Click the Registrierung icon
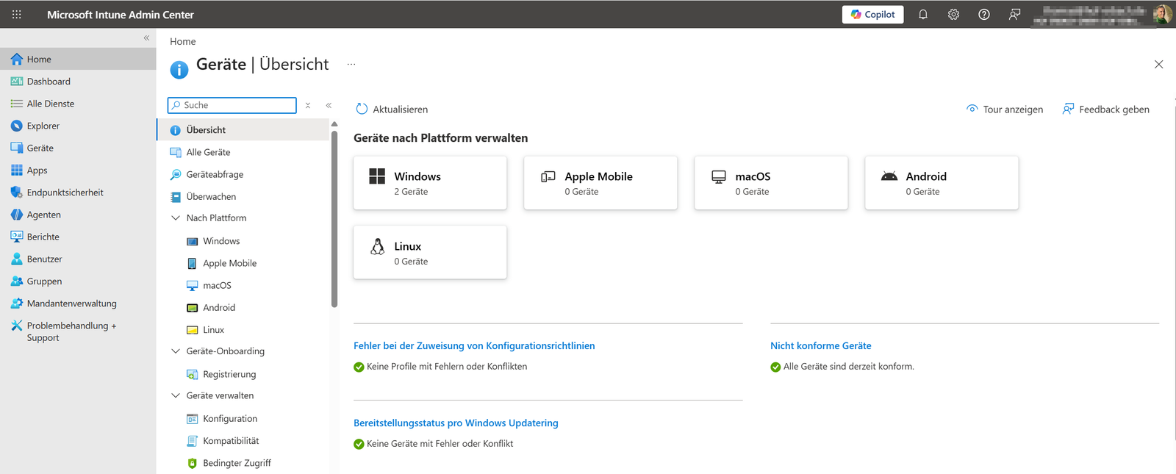The height and width of the screenshot is (474, 1176). coord(192,374)
